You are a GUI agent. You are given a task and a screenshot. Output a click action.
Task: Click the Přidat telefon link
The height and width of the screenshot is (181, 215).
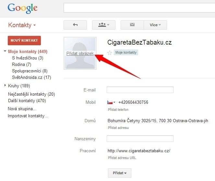coord(118,110)
